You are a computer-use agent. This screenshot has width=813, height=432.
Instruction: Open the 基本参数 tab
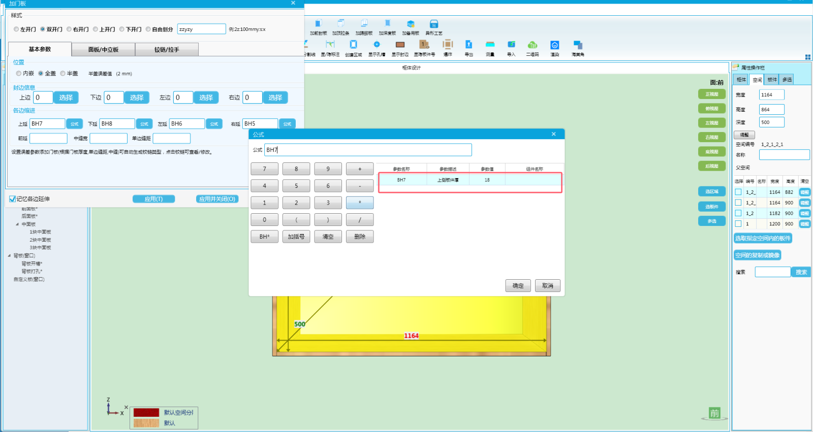(40, 49)
